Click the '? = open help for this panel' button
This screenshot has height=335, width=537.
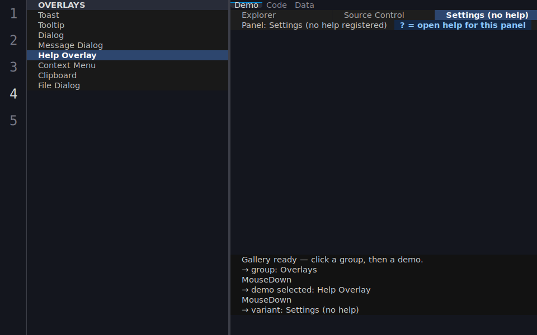[x=463, y=25]
